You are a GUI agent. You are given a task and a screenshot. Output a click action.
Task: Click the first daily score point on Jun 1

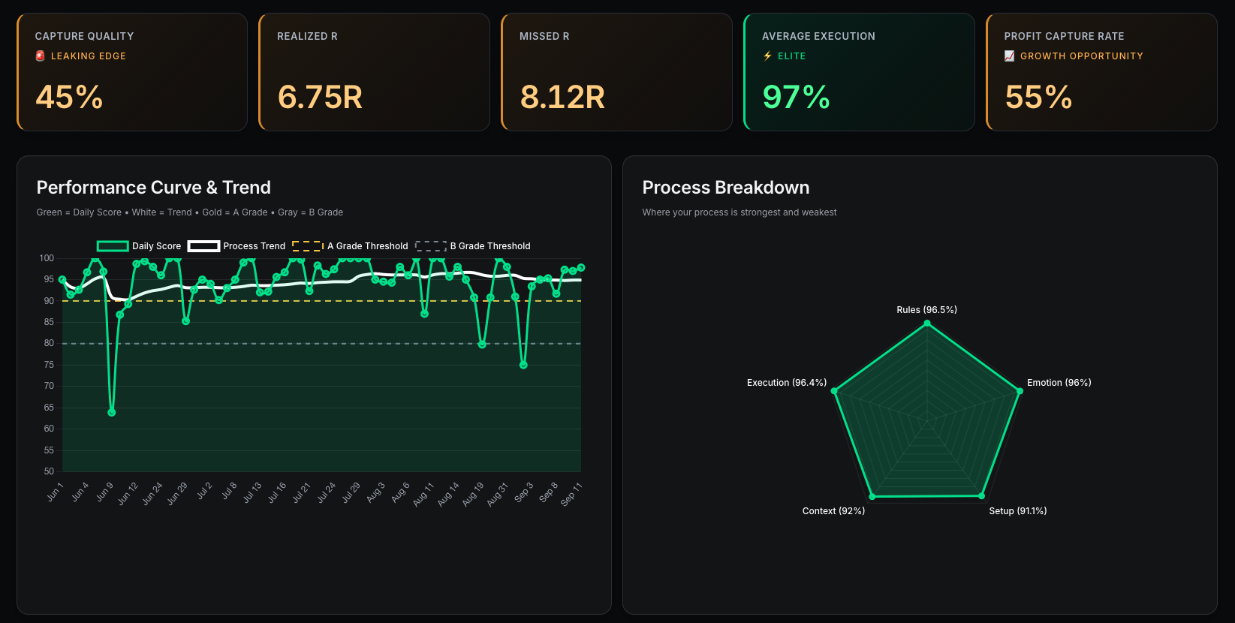coord(62,280)
